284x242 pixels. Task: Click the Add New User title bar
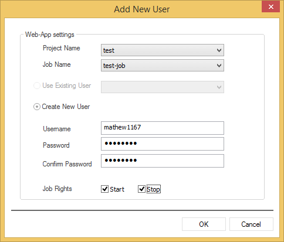pyautogui.click(x=142, y=9)
